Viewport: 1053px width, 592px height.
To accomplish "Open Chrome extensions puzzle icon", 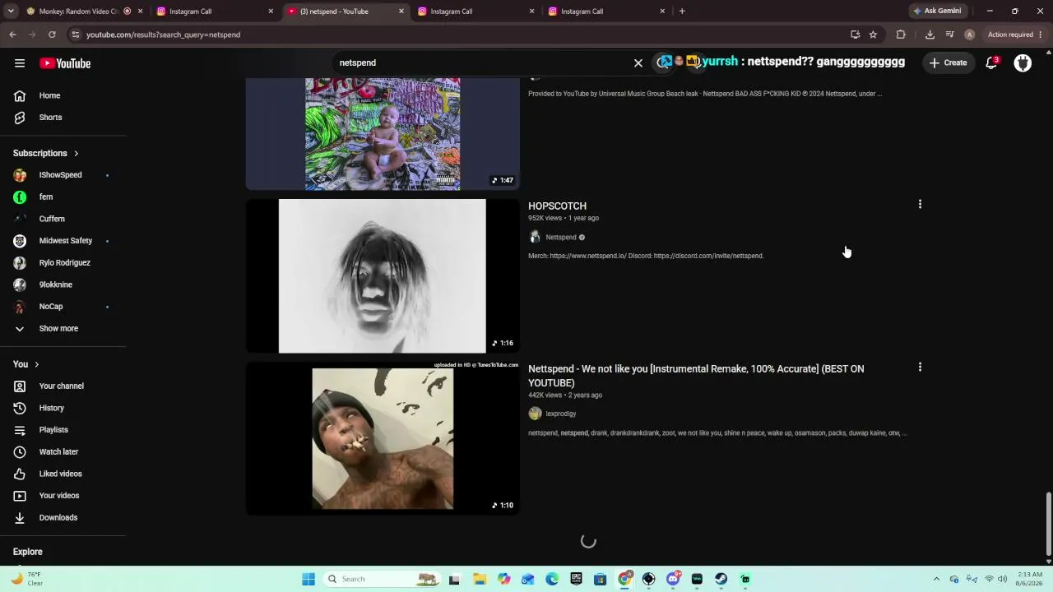I will [901, 35].
